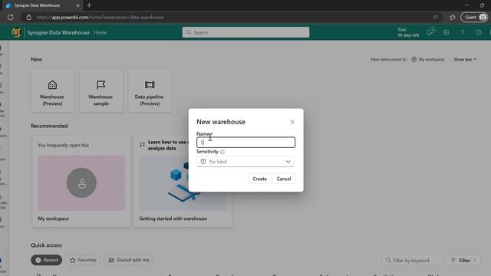The image size is (491, 276).
Task: Reload the page with browser refresh icon
Action: [10, 17]
